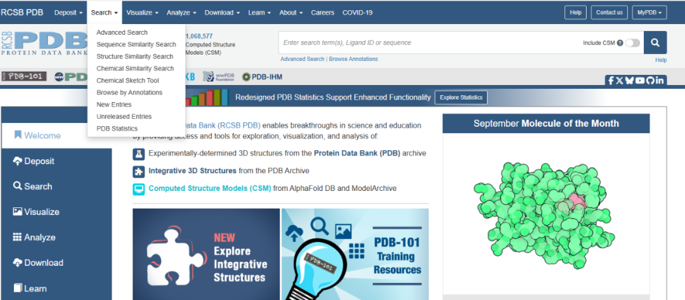Click the Include CSM help question icon
This screenshot has height=300, width=685.
tap(619, 43)
